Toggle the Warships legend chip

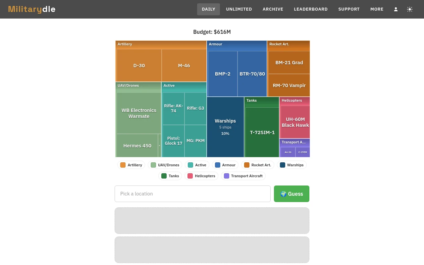tap(292, 165)
